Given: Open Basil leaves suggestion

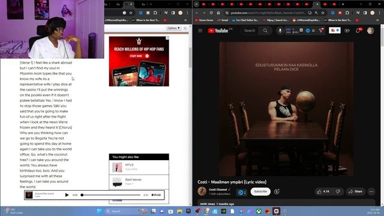Looking at the screenshot, I should click(139, 182).
